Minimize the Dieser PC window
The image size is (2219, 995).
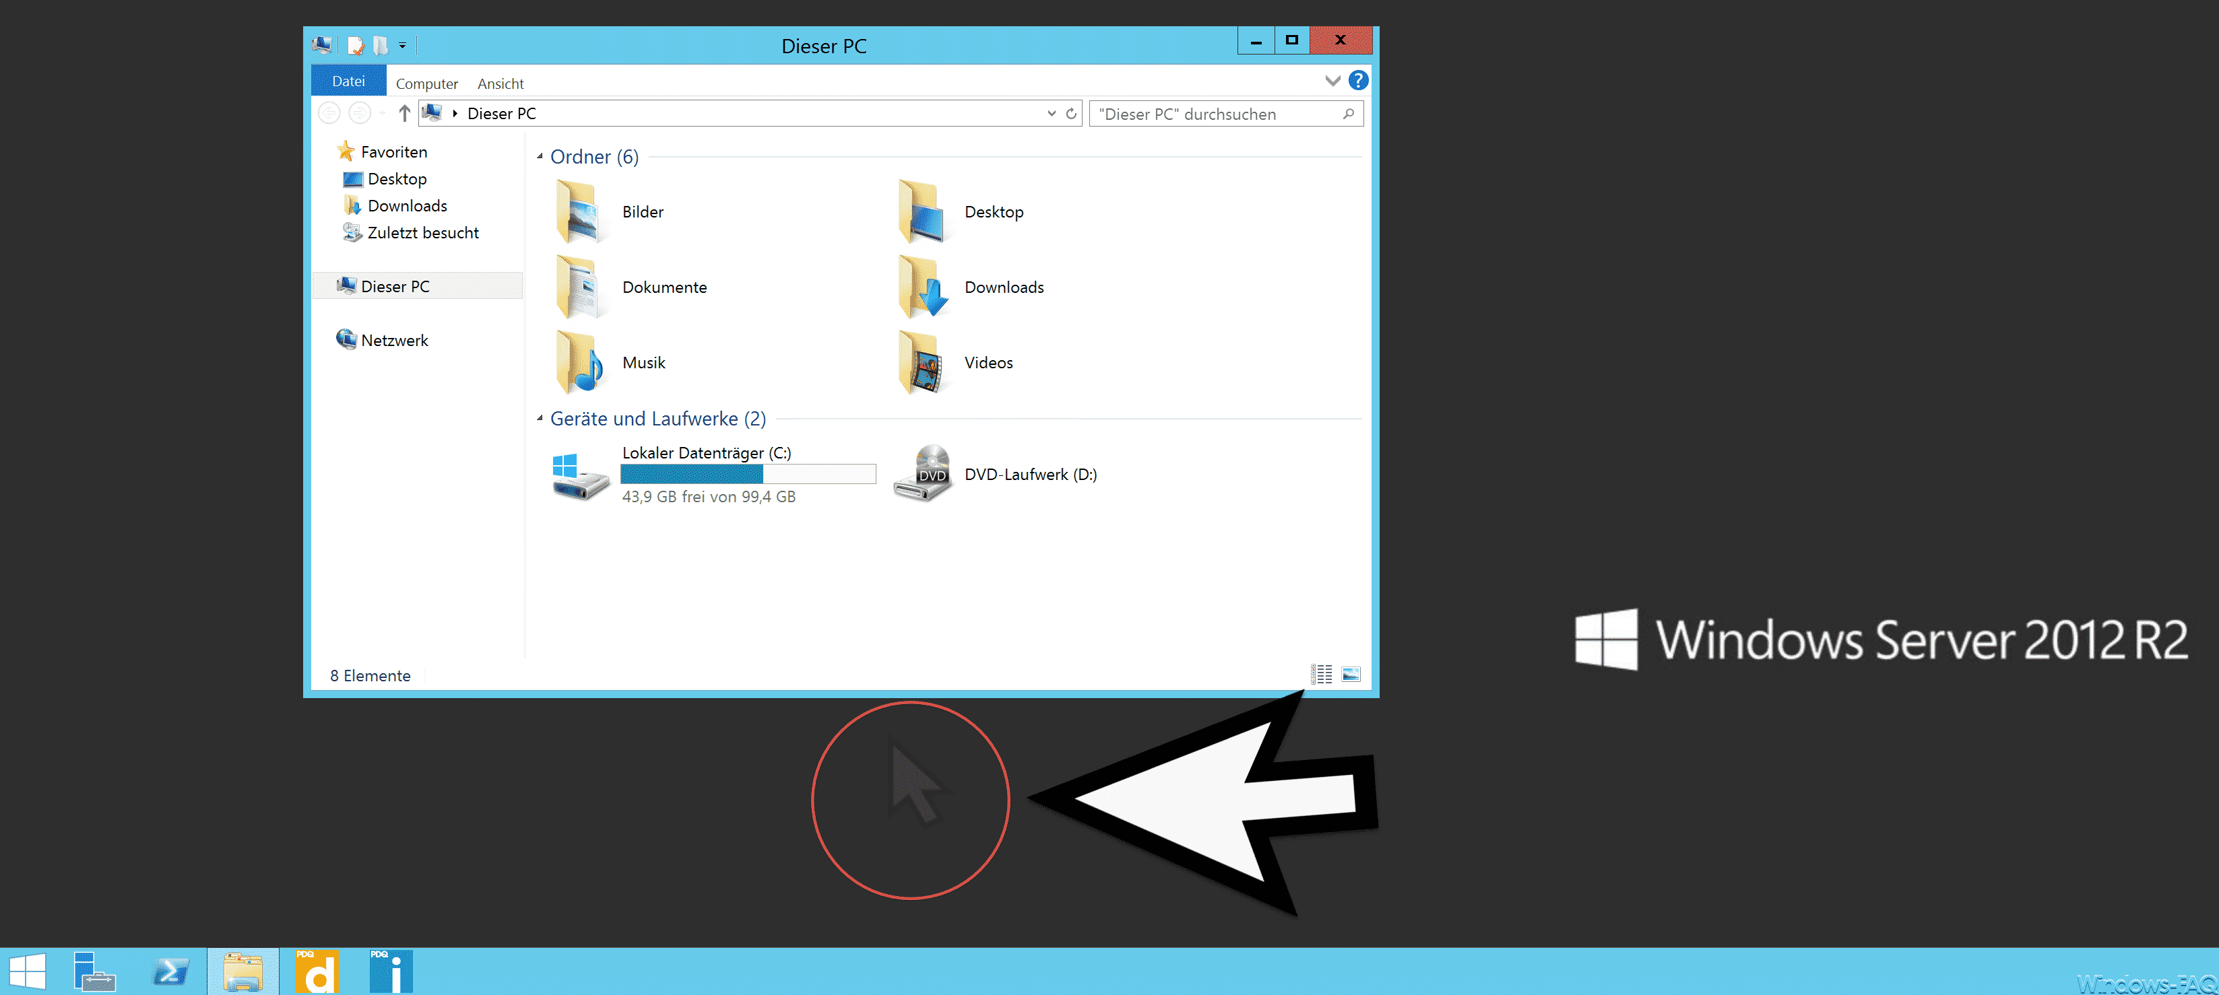coord(1256,40)
